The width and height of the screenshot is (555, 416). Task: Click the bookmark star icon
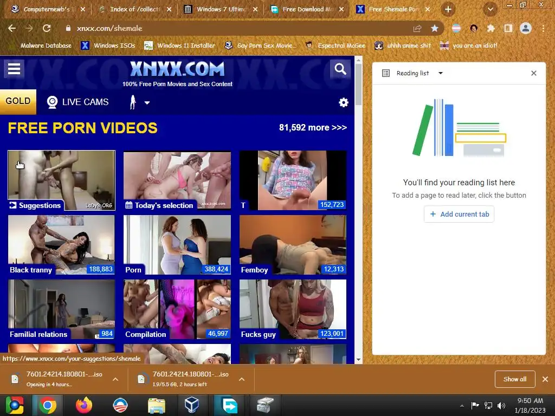coord(435,29)
